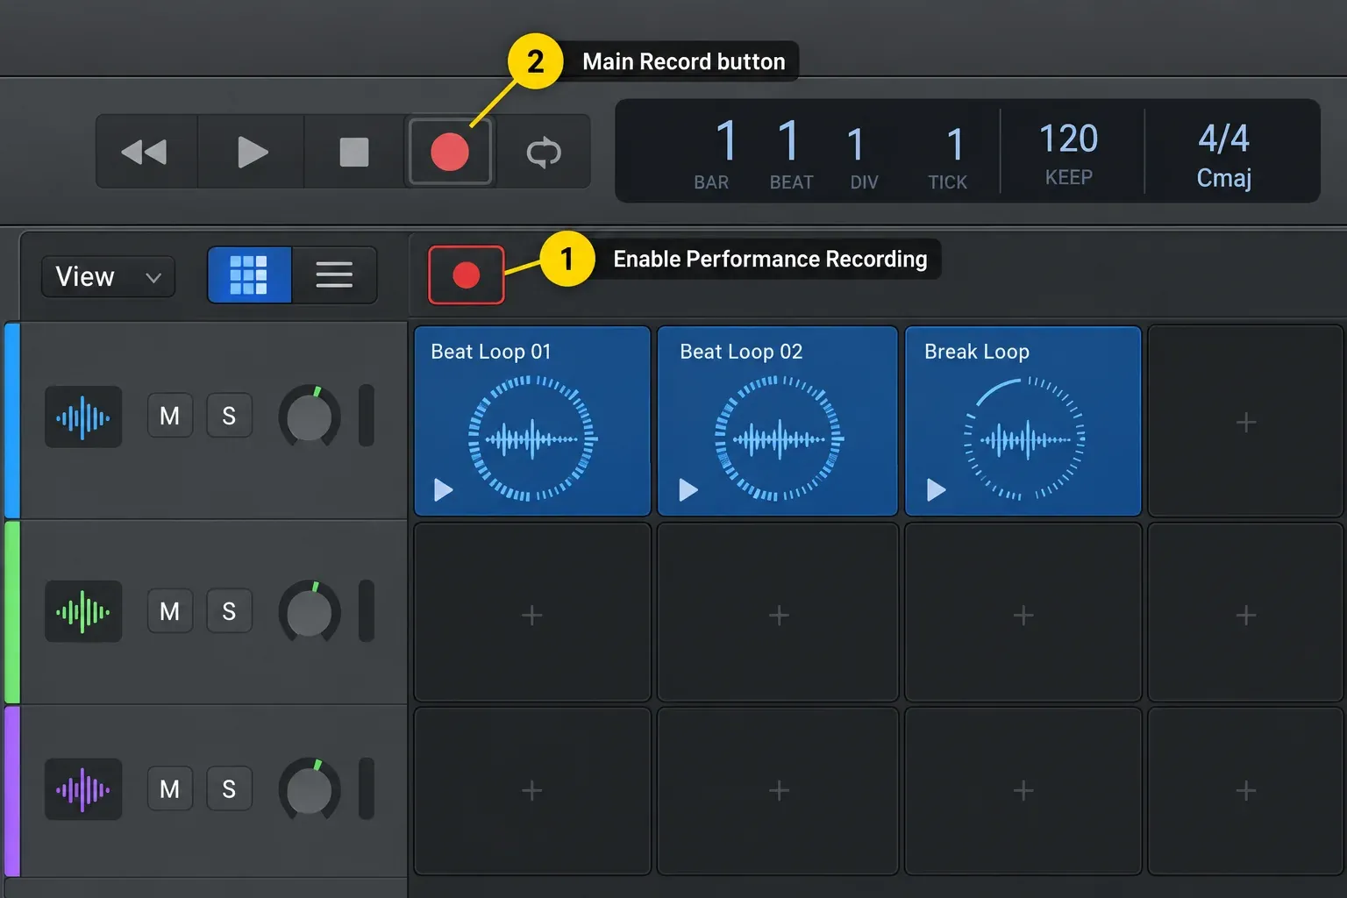
Task: Select the Beat Loop 01 waveform circle
Action: pyautogui.click(x=532, y=438)
